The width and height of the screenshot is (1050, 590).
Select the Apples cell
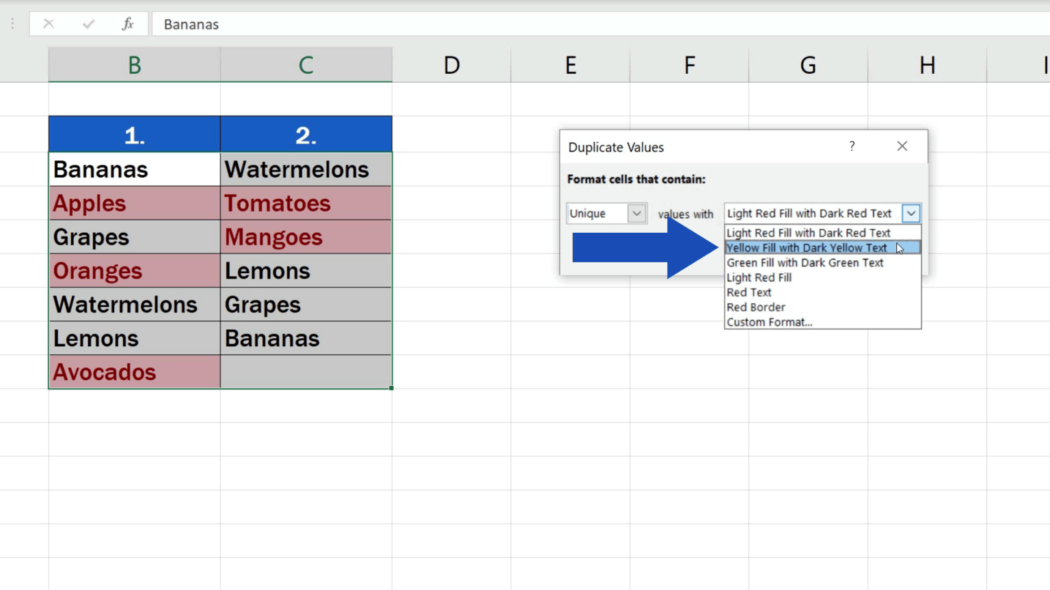[135, 203]
